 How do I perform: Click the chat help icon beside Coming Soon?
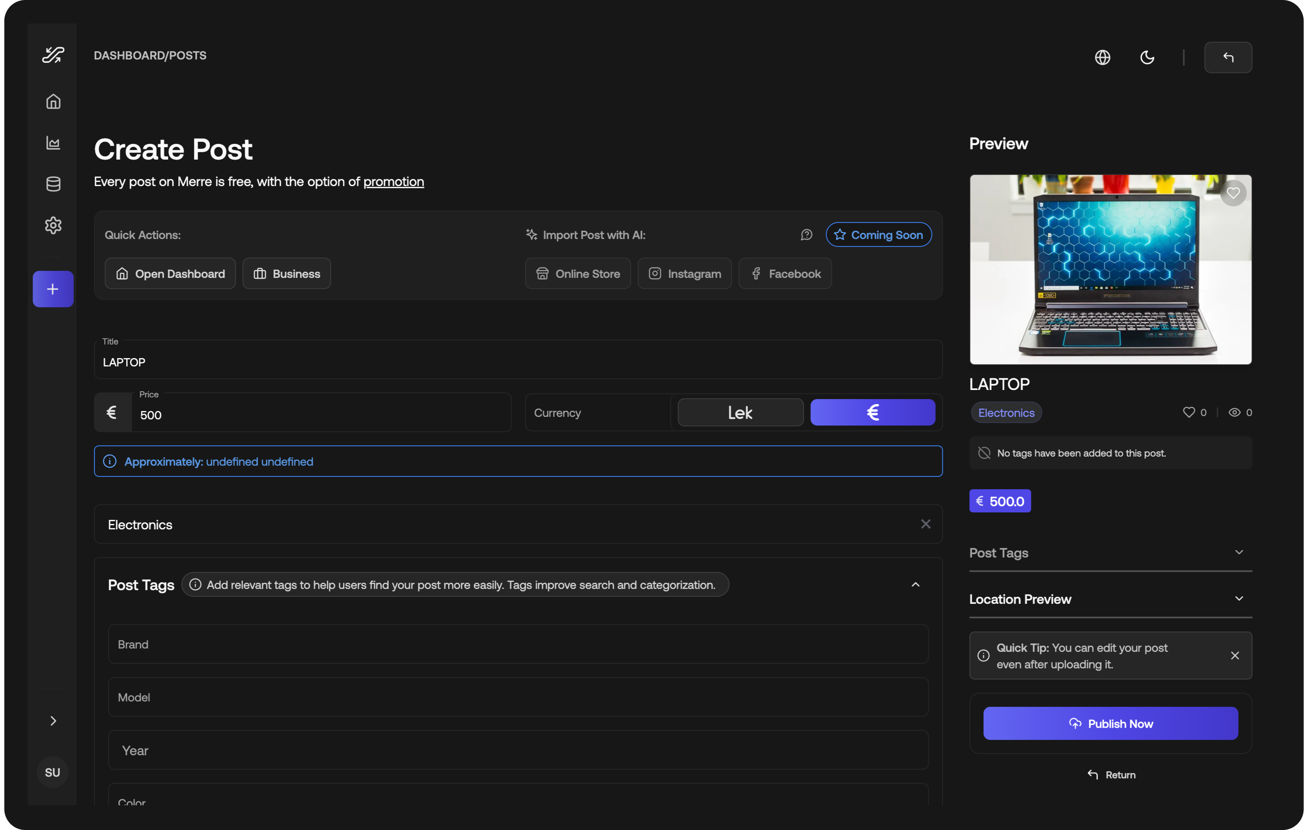click(x=806, y=234)
